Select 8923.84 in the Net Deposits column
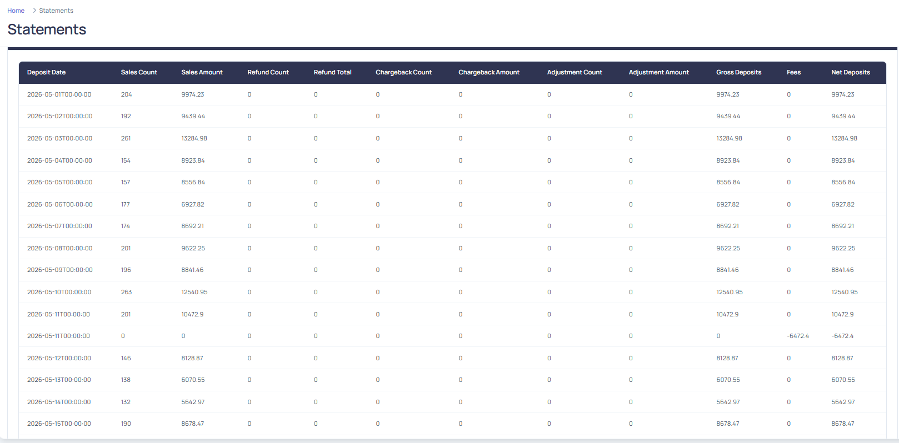The height and width of the screenshot is (443, 899). pos(843,160)
